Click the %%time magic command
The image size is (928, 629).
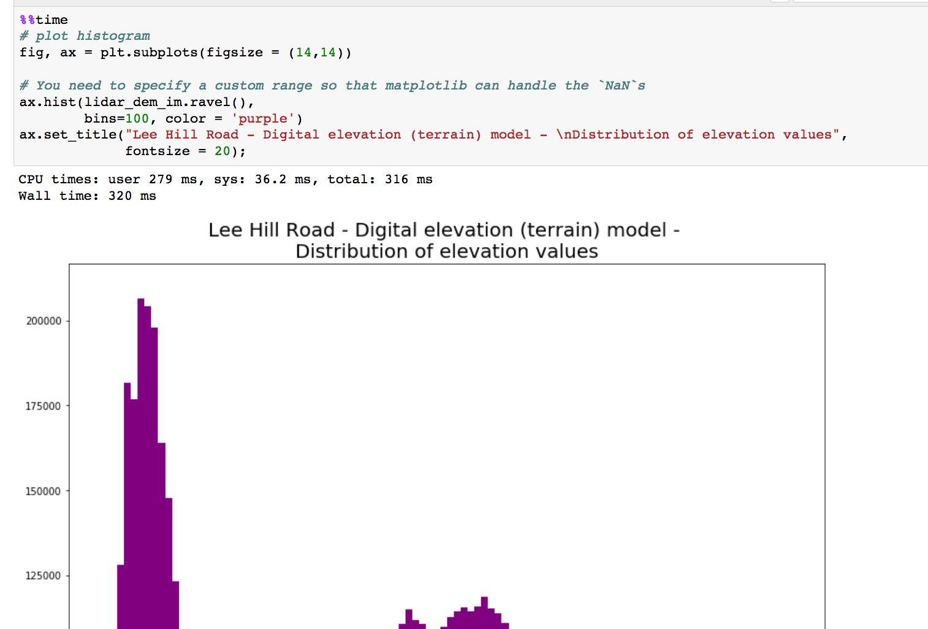pos(43,20)
